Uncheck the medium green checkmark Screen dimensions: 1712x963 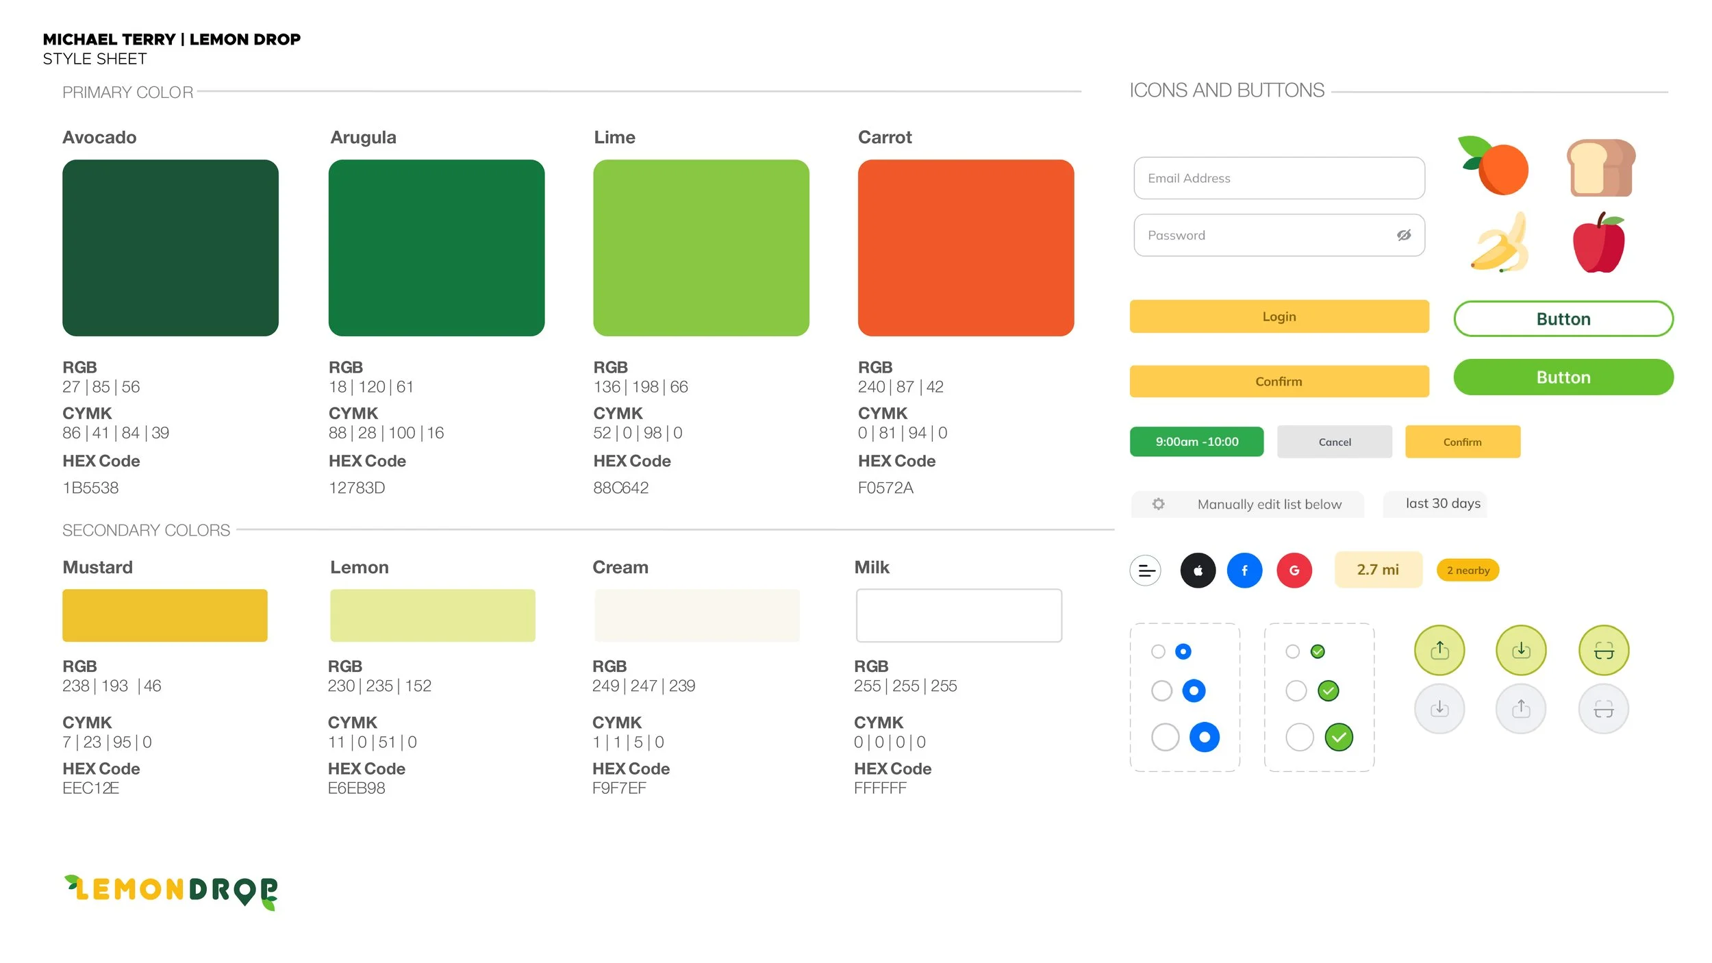(1328, 690)
